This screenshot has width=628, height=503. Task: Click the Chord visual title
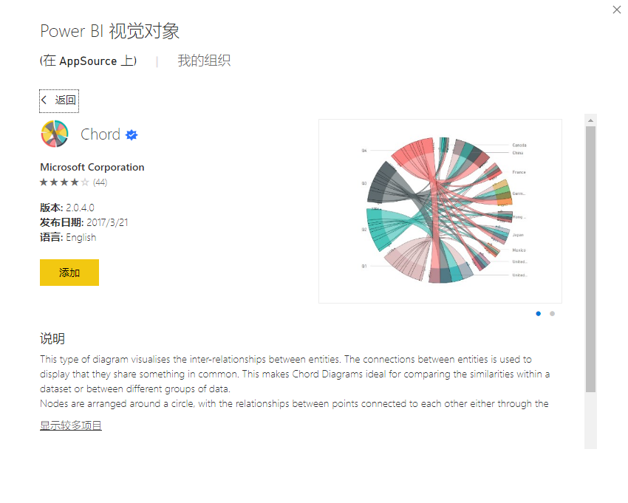(x=100, y=134)
